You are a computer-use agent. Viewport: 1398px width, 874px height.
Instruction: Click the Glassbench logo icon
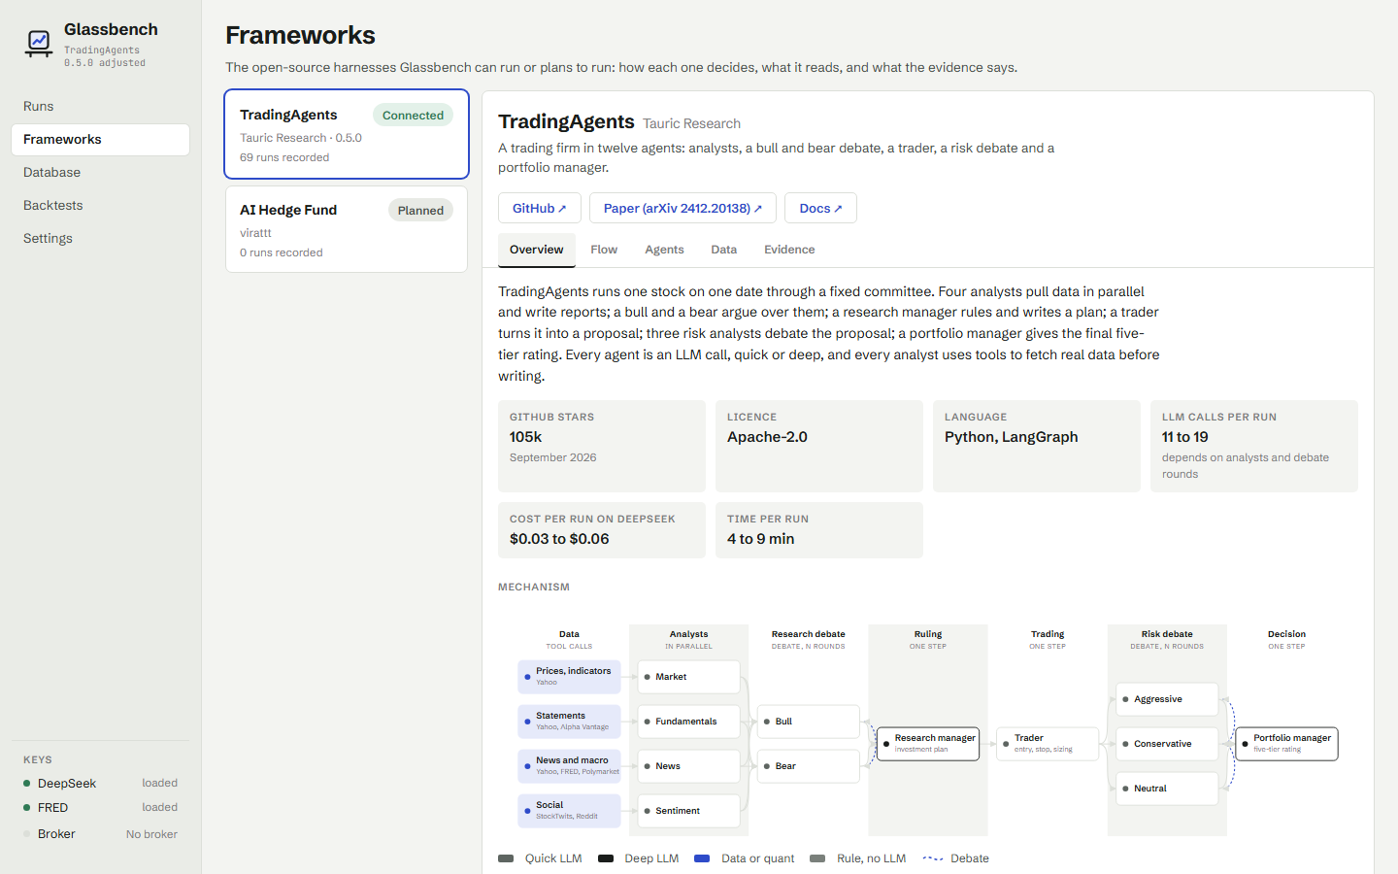pos(39,43)
